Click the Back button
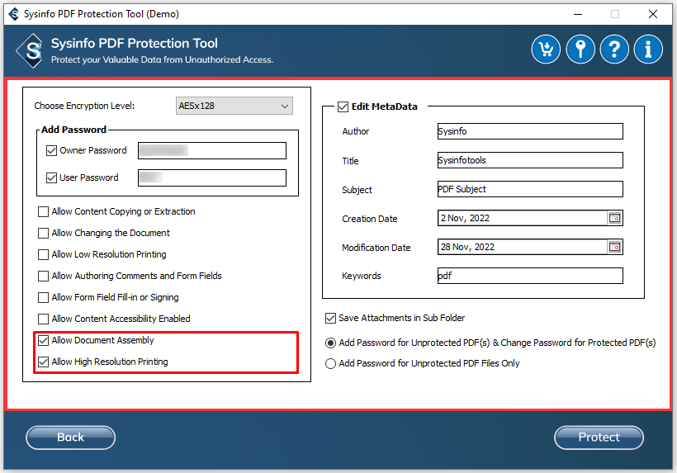This screenshot has width=677, height=473. (x=70, y=438)
